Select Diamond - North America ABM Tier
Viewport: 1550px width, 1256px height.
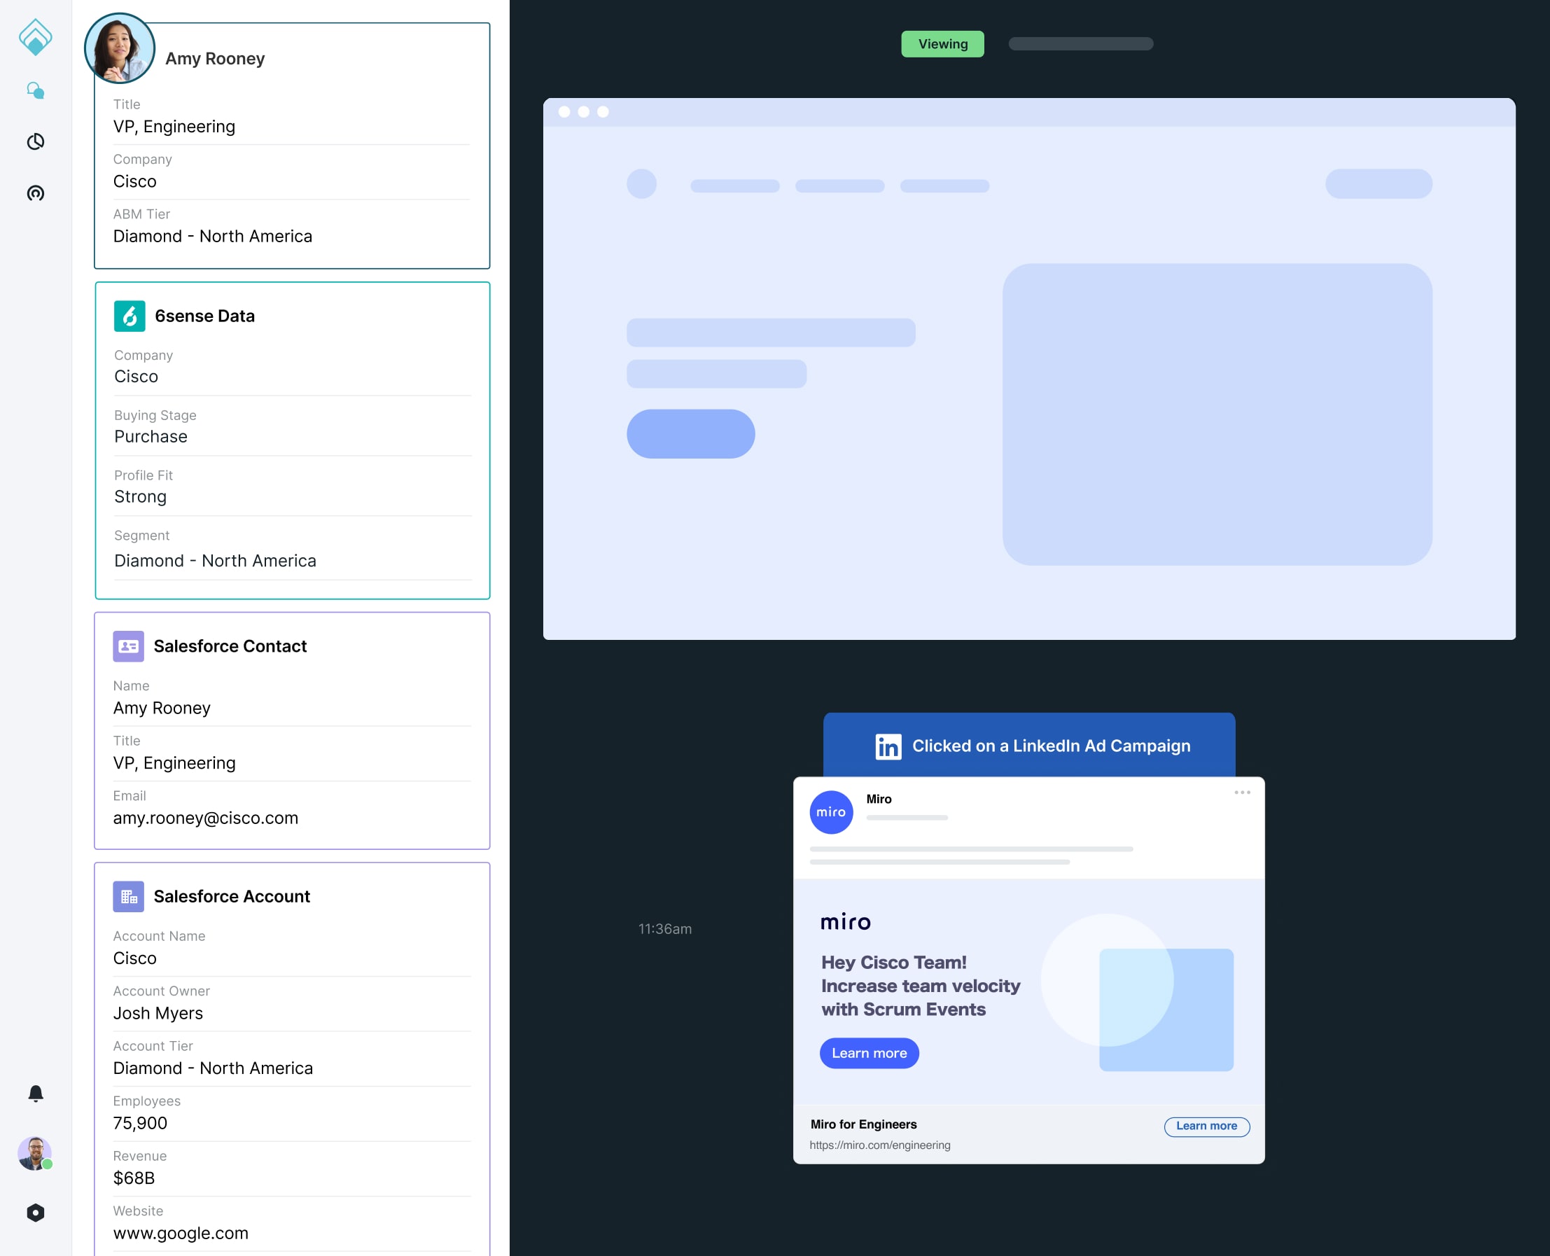pos(211,235)
